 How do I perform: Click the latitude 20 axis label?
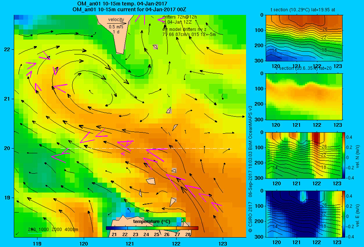(x=7, y=148)
